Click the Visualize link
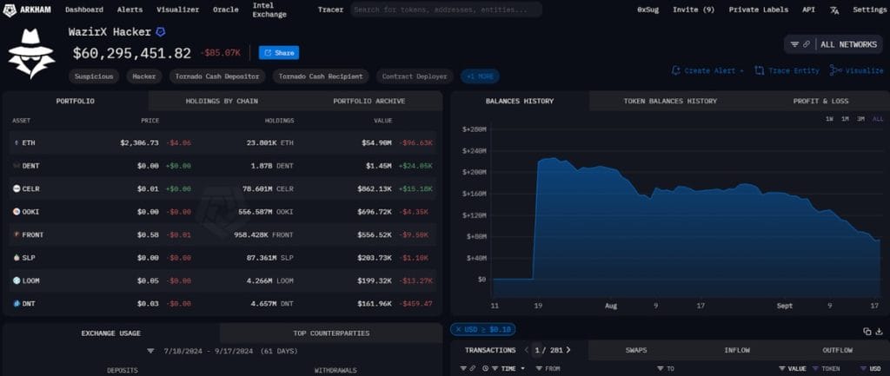Viewport: 890px width, 376px height. (x=856, y=71)
